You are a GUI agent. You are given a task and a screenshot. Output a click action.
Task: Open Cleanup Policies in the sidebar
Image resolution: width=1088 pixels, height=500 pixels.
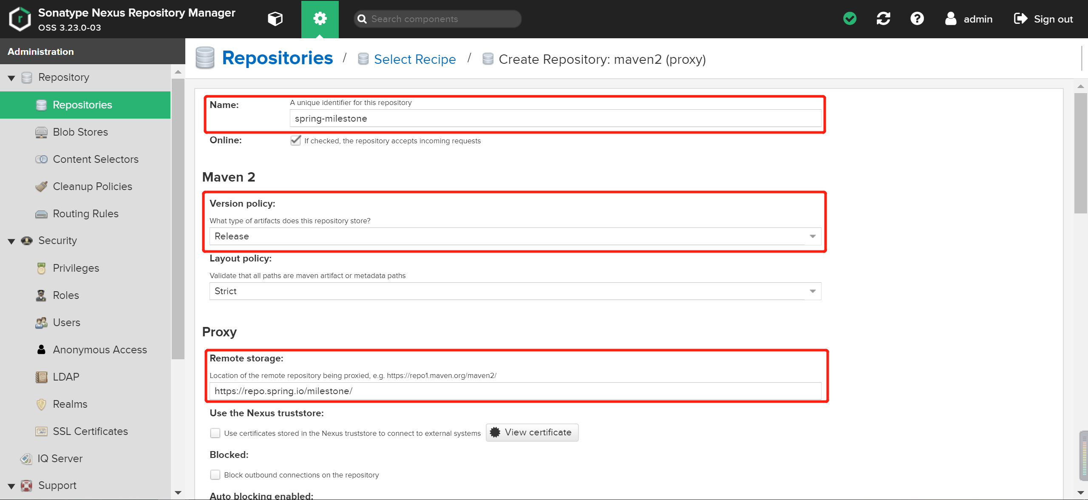92,187
